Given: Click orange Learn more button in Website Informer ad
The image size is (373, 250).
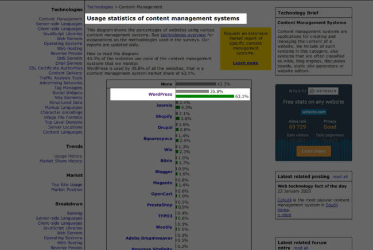Looking at the screenshot, I should [313, 151].
